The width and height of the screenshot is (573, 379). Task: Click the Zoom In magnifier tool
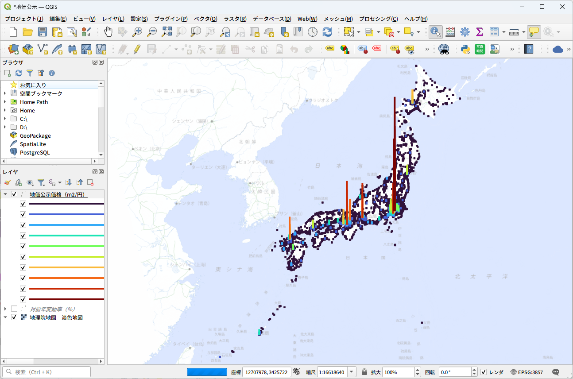[137, 32]
